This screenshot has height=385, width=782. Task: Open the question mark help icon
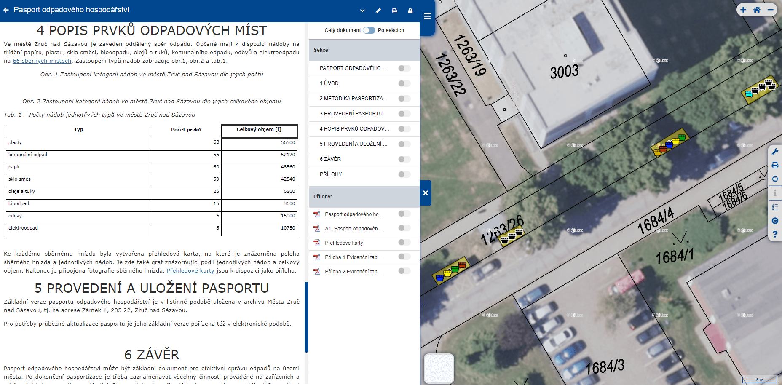pyautogui.click(x=775, y=234)
